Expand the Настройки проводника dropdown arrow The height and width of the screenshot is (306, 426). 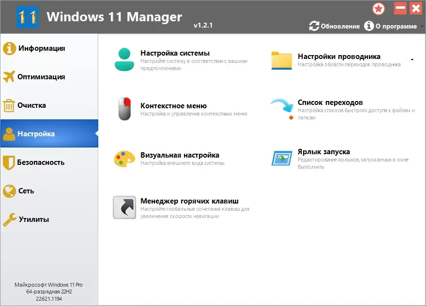coord(412,59)
